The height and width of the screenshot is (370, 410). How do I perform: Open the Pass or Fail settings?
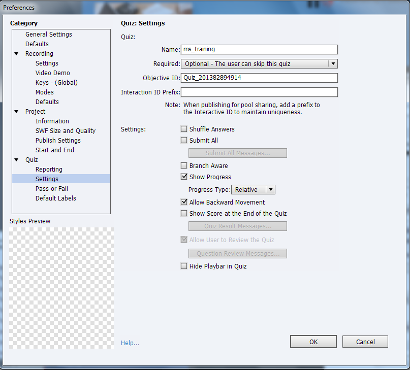[x=51, y=188]
